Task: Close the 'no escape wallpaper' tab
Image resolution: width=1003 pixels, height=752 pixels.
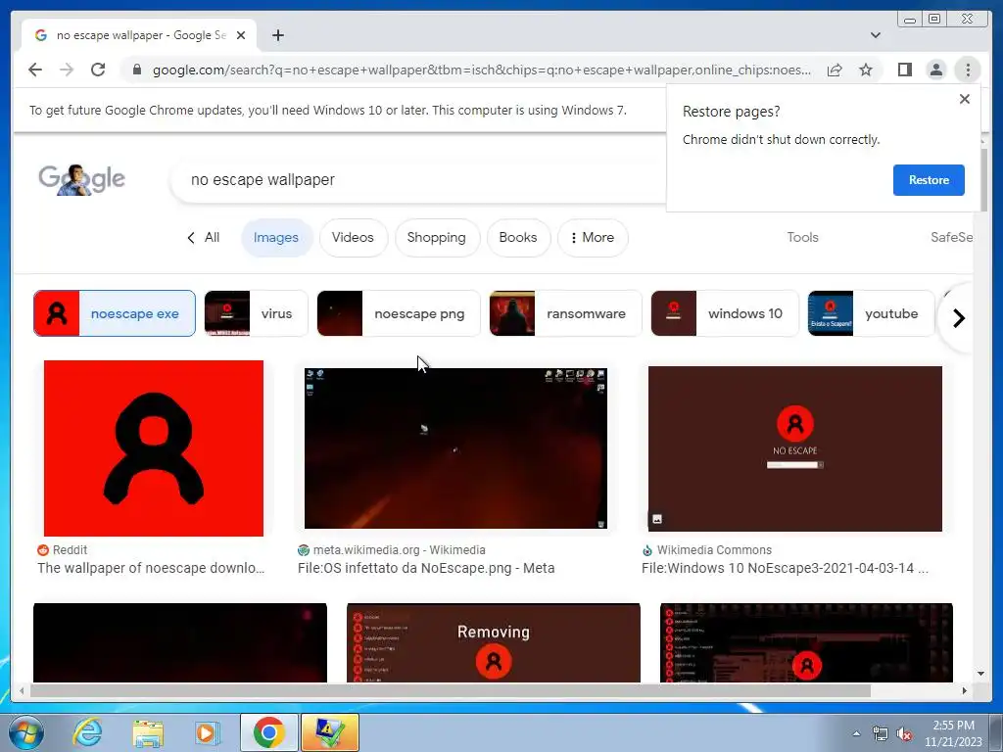Action: tap(241, 35)
